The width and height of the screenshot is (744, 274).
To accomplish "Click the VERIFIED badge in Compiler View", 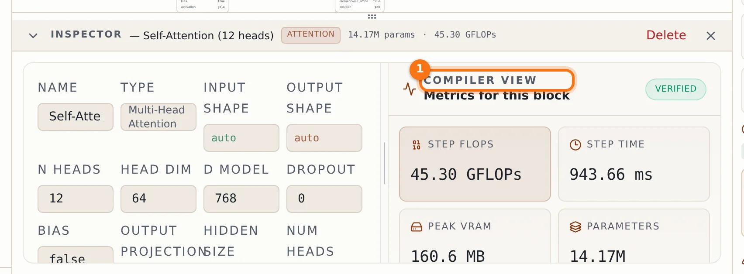I will [x=676, y=89].
